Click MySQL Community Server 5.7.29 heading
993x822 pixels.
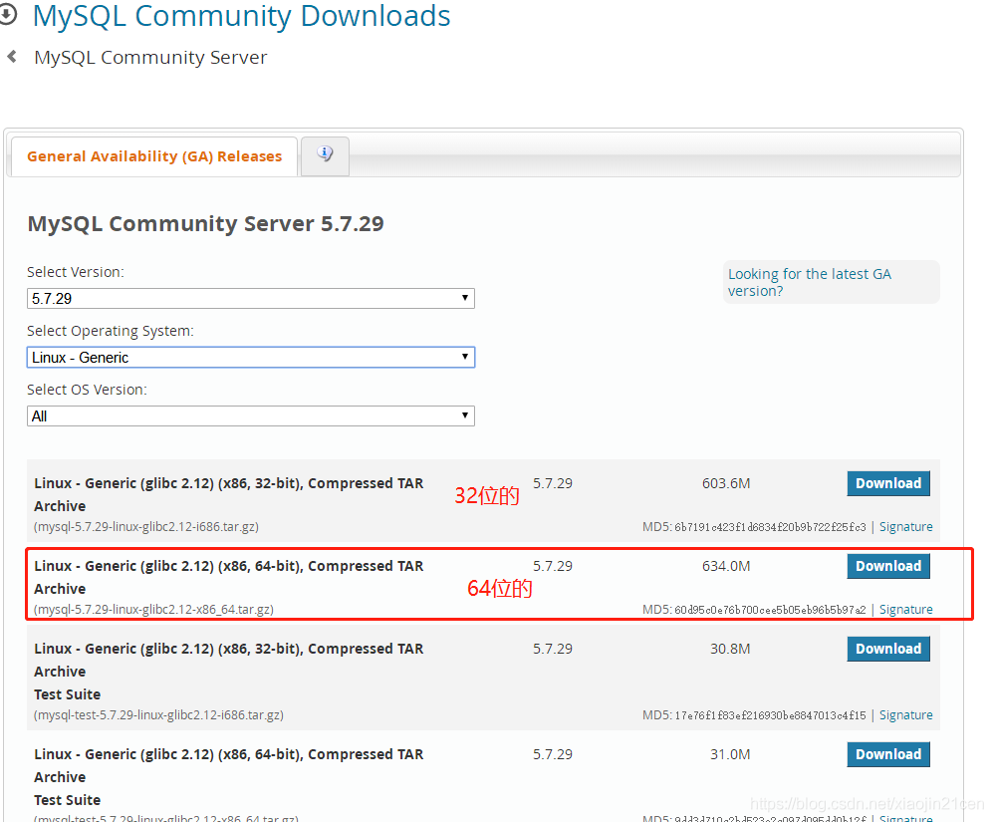pyautogui.click(x=206, y=224)
